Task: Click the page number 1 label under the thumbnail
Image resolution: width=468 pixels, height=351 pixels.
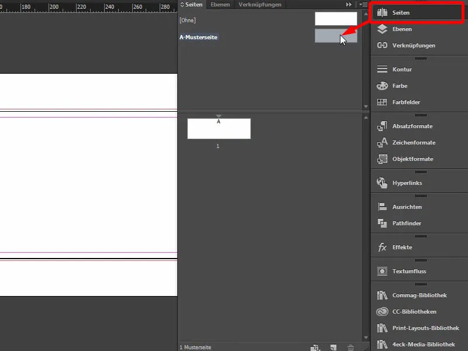Action: click(x=218, y=146)
